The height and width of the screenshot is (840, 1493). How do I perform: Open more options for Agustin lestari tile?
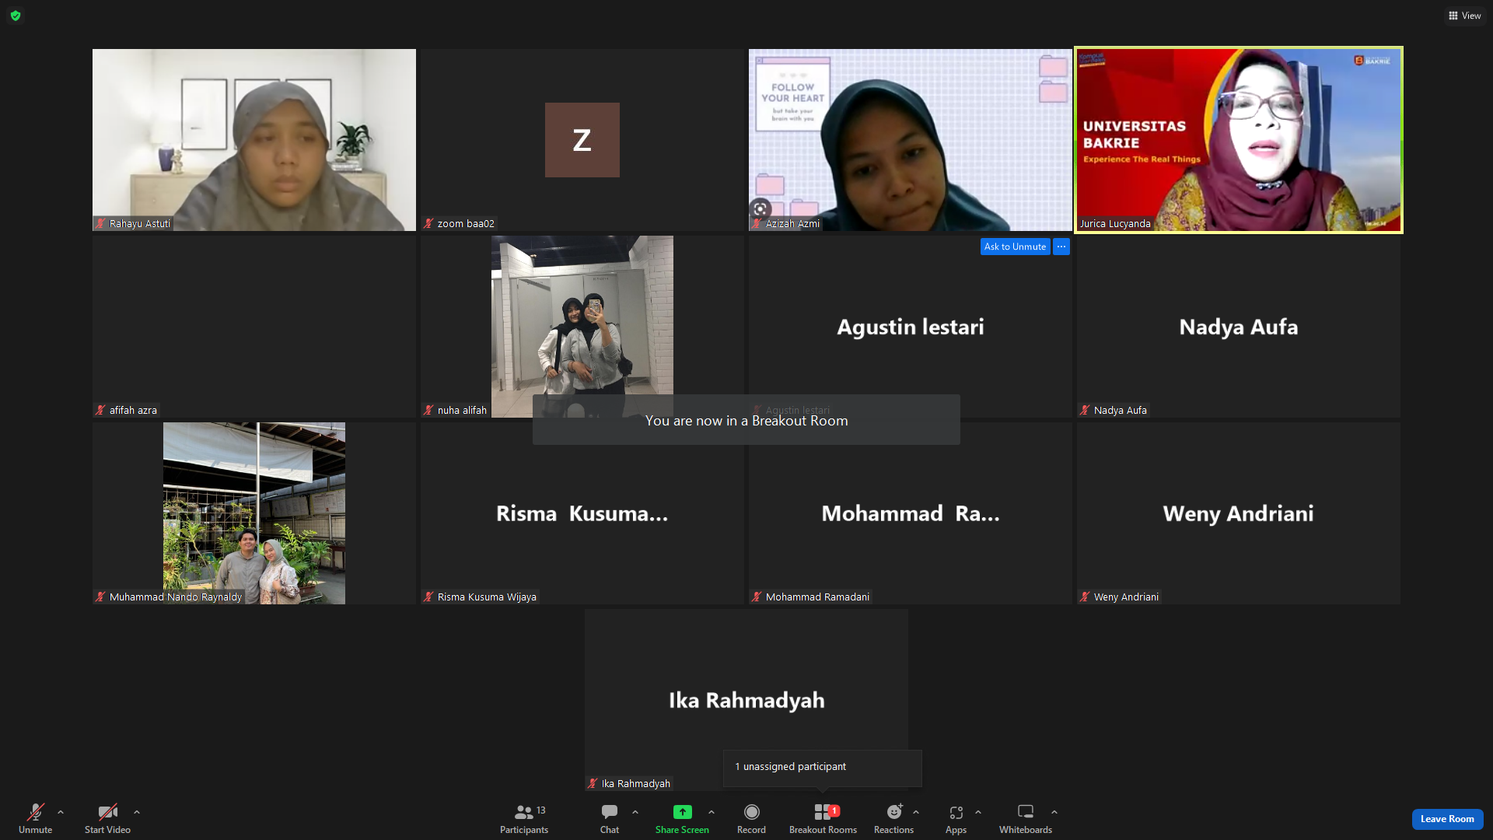click(1061, 247)
